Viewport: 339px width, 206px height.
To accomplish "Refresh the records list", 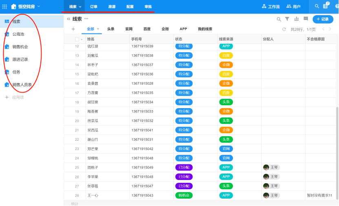I will tap(284, 29).
